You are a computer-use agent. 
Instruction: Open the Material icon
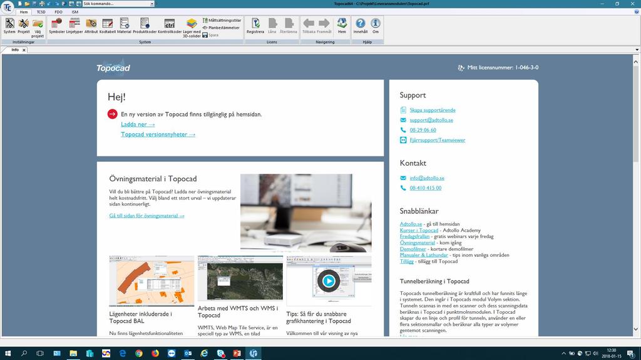(x=125, y=26)
